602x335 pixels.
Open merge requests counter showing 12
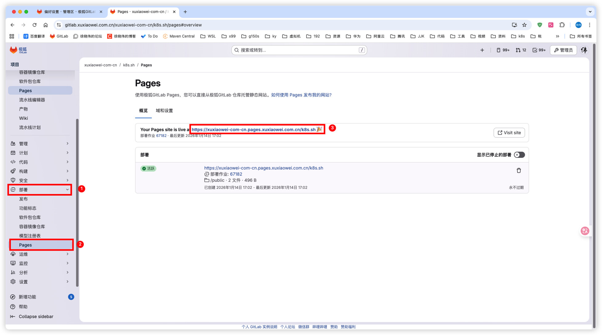coord(521,50)
